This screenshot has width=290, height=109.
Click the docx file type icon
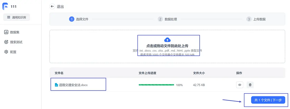click(x=56, y=85)
